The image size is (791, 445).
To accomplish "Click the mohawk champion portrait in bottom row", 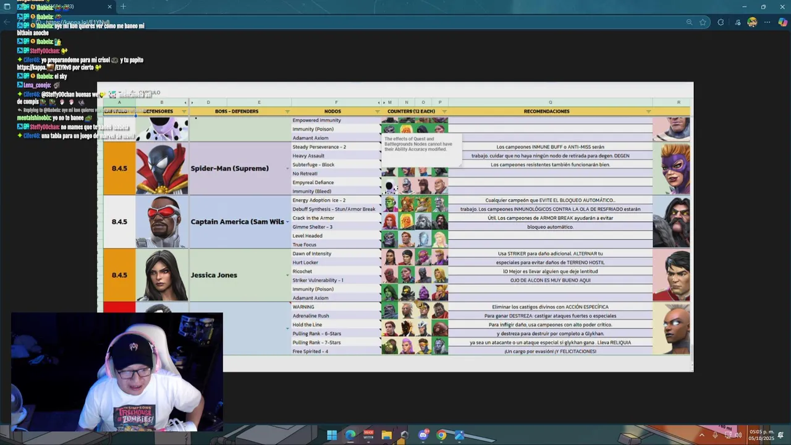I will click(x=671, y=328).
